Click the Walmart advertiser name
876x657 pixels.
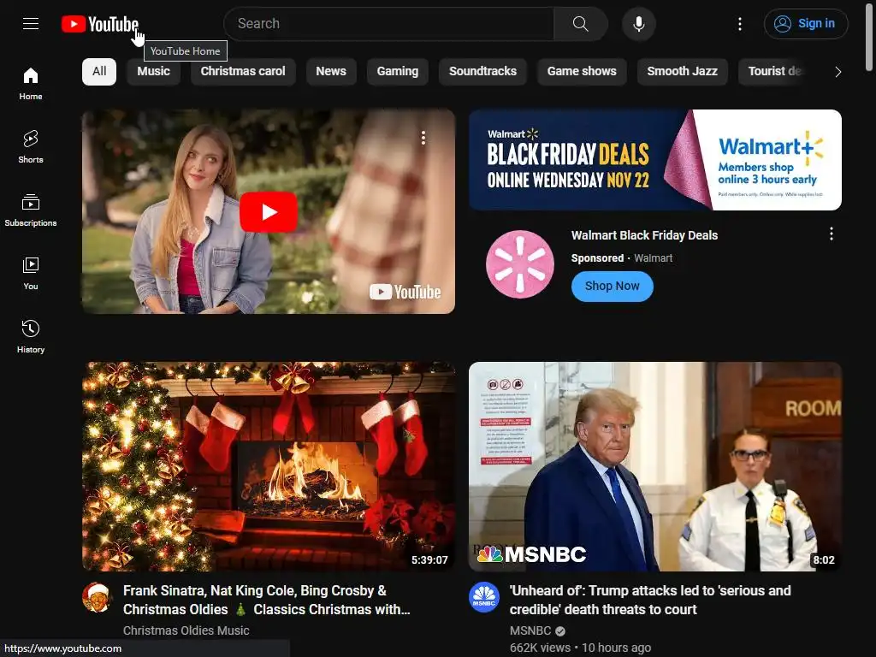tap(653, 258)
